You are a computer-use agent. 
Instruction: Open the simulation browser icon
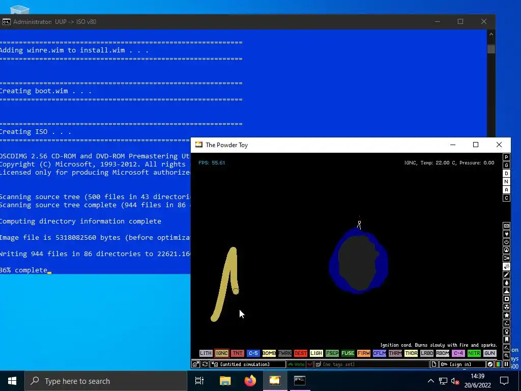point(196,365)
